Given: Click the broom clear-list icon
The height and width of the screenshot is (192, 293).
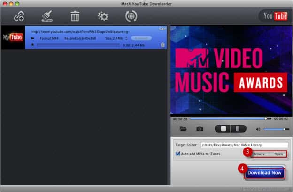Looking at the screenshot, I should point(46,16).
